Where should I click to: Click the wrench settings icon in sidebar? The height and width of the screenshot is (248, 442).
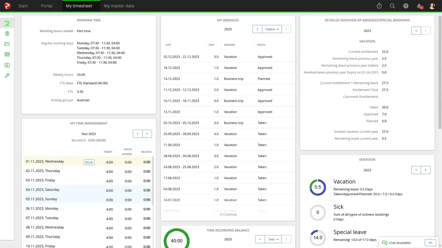7,75
